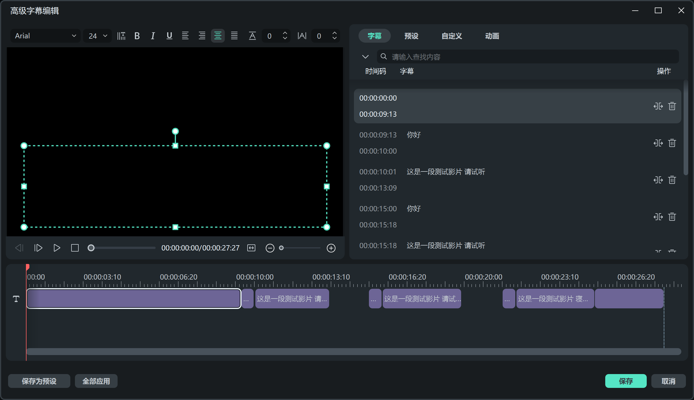Open the font size 24 dropdown
Screen dimensions: 694x400
pos(97,36)
